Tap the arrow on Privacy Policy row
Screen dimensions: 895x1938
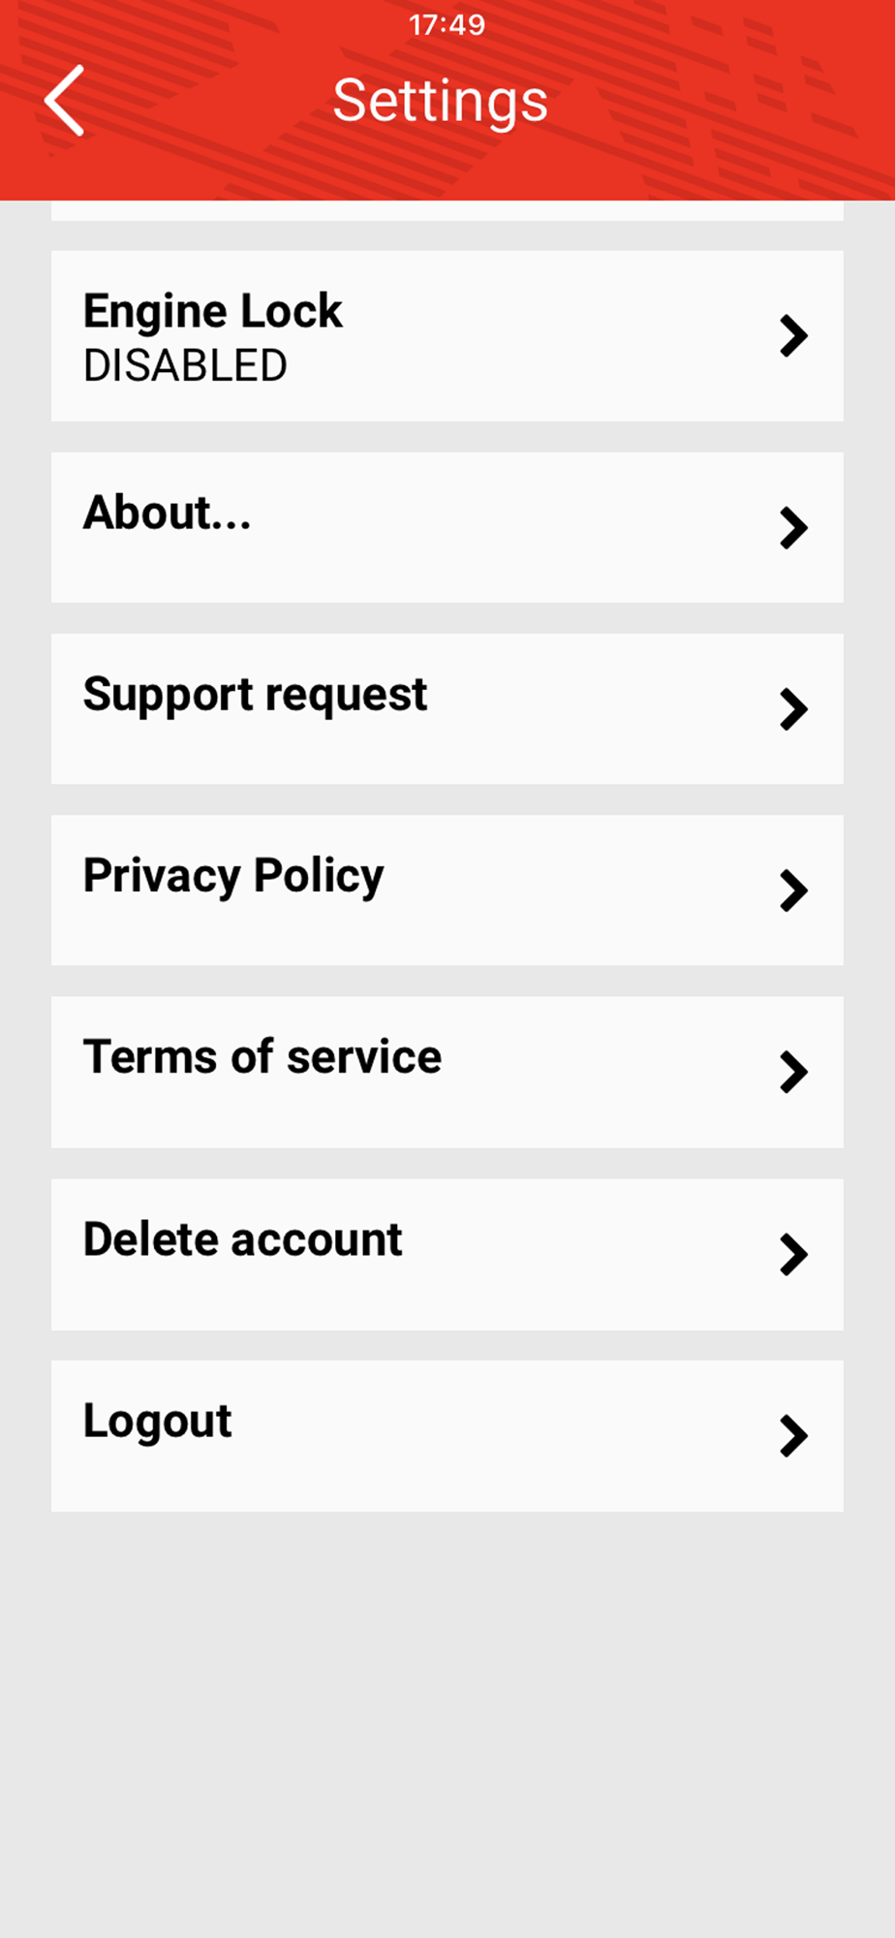[x=793, y=891]
